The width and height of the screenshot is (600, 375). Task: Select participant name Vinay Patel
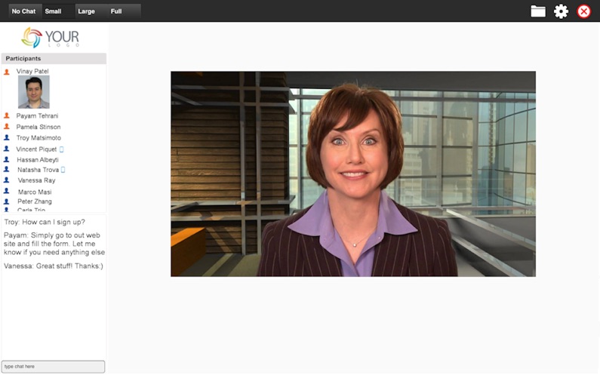(x=32, y=71)
